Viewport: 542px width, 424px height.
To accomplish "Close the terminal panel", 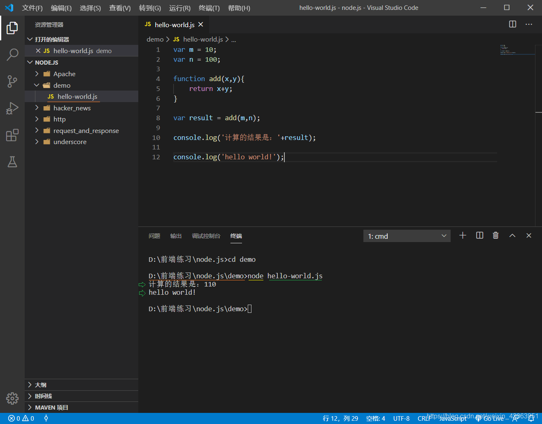I will point(529,235).
